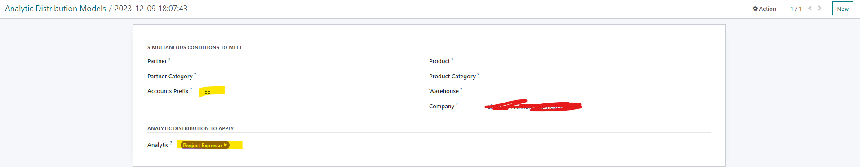860x167 pixels.
Task: Click the record pager 1 / 1
Action: point(796,9)
